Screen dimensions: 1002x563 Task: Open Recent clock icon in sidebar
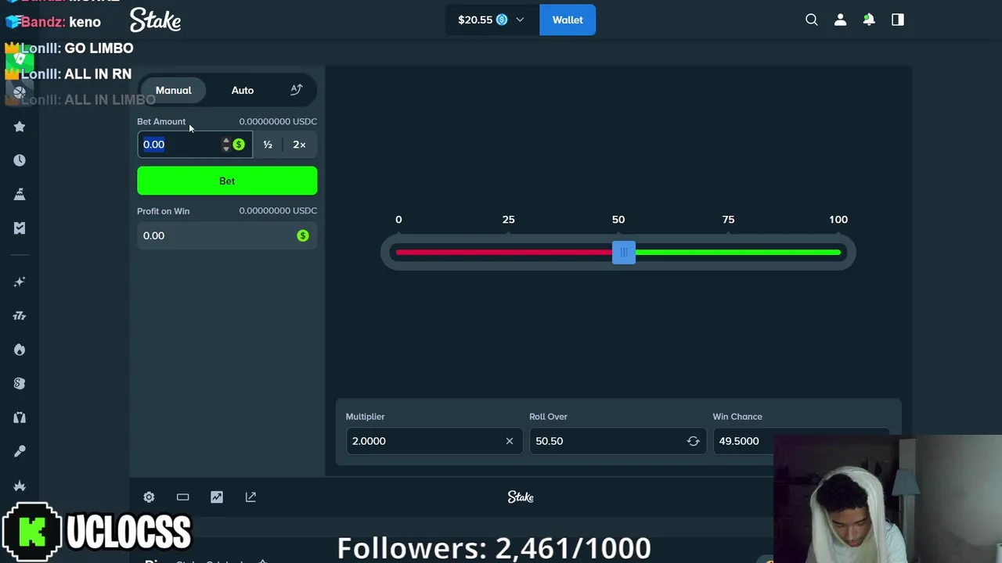[20, 160]
